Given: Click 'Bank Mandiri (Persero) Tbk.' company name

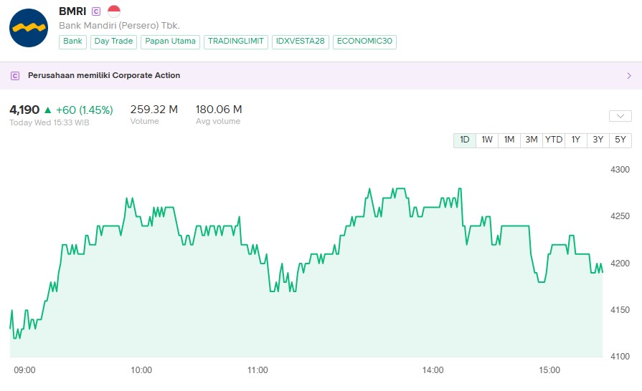Looking at the screenshot, I should click(119, 26).
